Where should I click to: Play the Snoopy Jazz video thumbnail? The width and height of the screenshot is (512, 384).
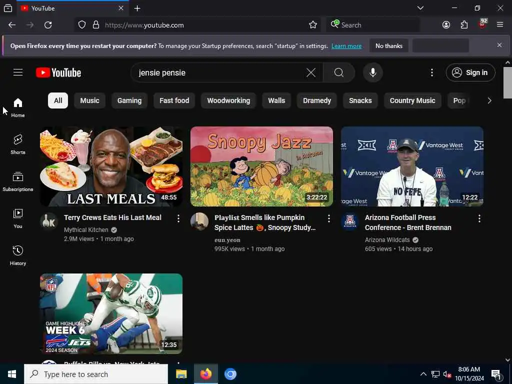(261, 166)
